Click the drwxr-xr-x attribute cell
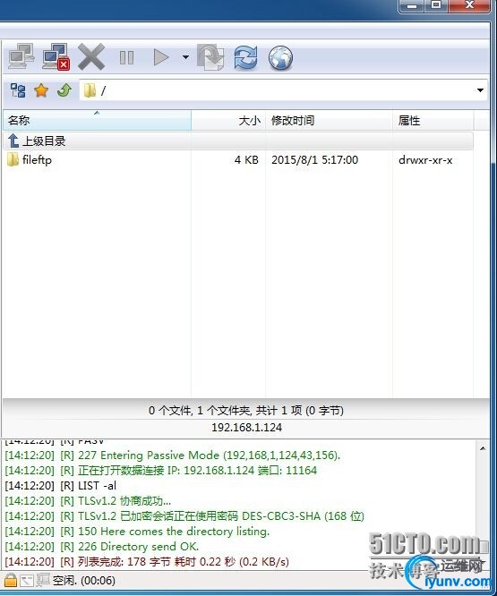 coord(425,160)
